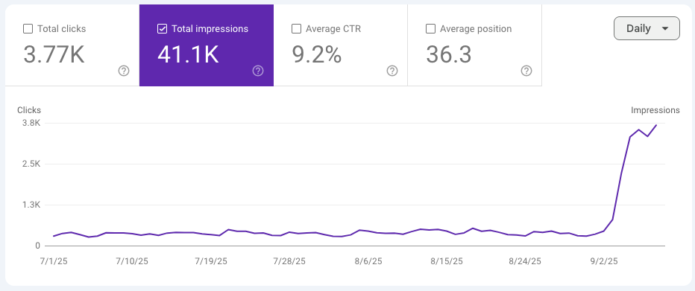Viewport: 695px width, 291px height.
Task: Open the Daily granularity dropdown
Action: click(647, 28)
